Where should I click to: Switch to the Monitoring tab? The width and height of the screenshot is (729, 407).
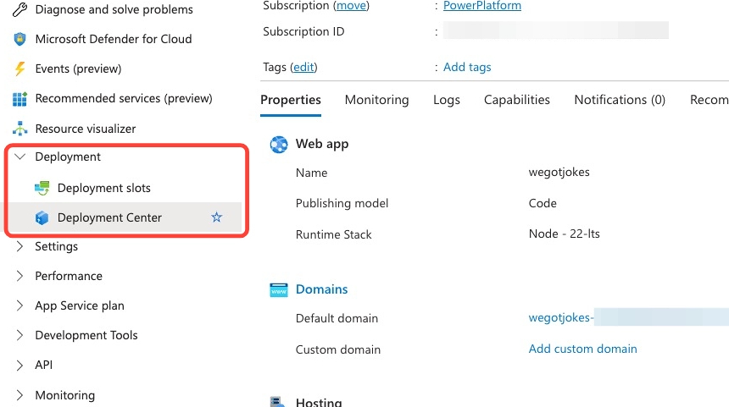click(x=376, y=100)
